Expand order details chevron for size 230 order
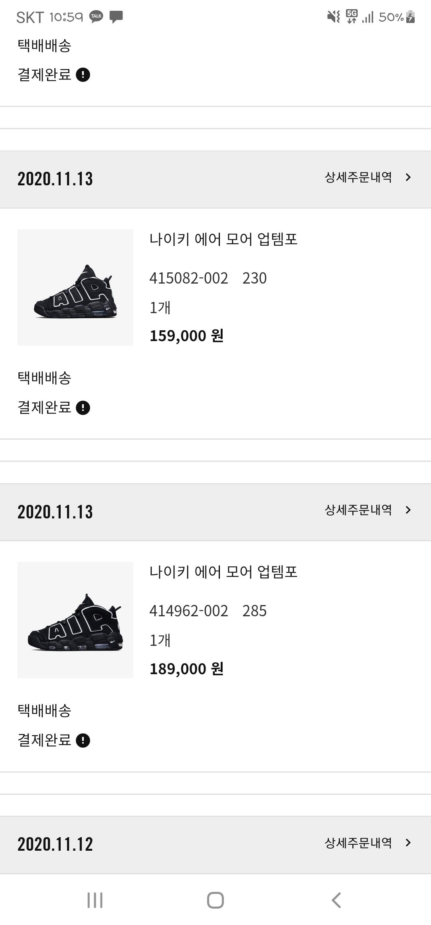 point(408,177)
